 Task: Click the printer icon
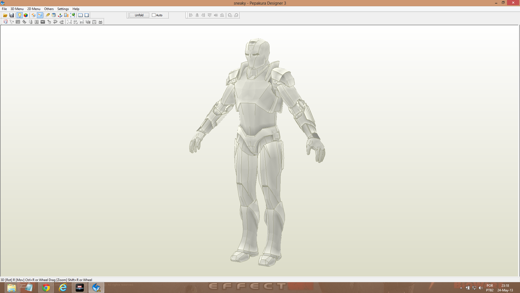point(100,22)
